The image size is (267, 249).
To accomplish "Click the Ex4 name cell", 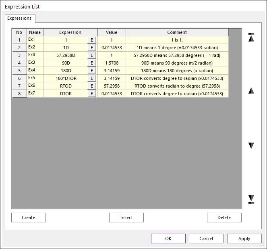I will click(35, 71).
